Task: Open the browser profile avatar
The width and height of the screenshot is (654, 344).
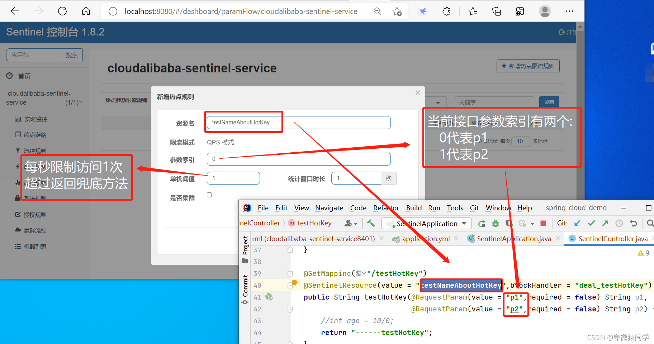Action: point(545,11)
